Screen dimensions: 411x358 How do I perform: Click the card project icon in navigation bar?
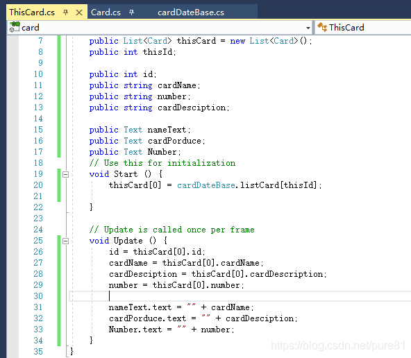tap(15, 27)
